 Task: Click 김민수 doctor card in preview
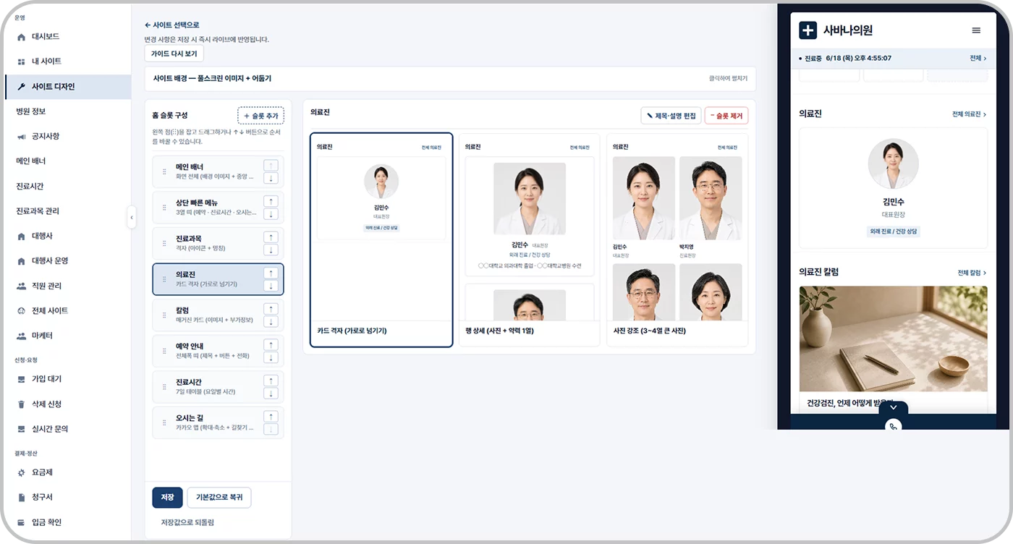(893, 188)
